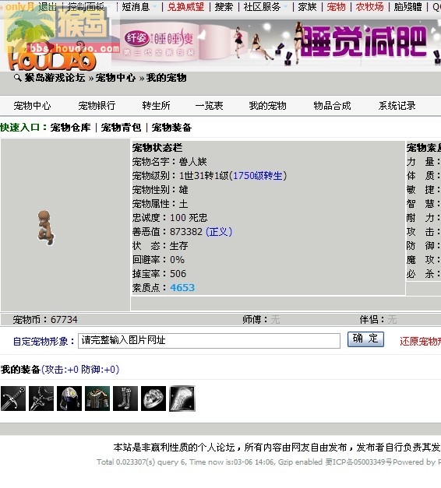441x488 pixels.
Task: Click the 搜索 link in the top bar
Action: pyautogui.click(x=224, y=7)
